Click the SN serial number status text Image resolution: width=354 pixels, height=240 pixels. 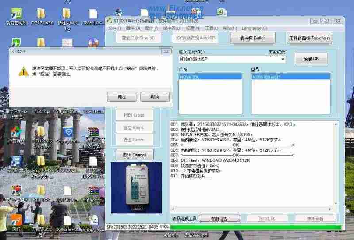pos(132,226)
